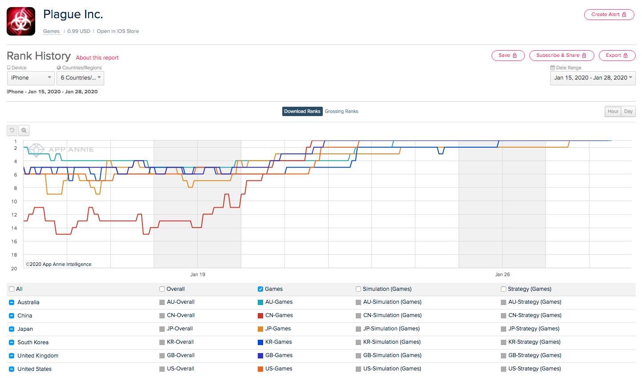
Task: Select Hour granularity
Action: click(613, 111)
